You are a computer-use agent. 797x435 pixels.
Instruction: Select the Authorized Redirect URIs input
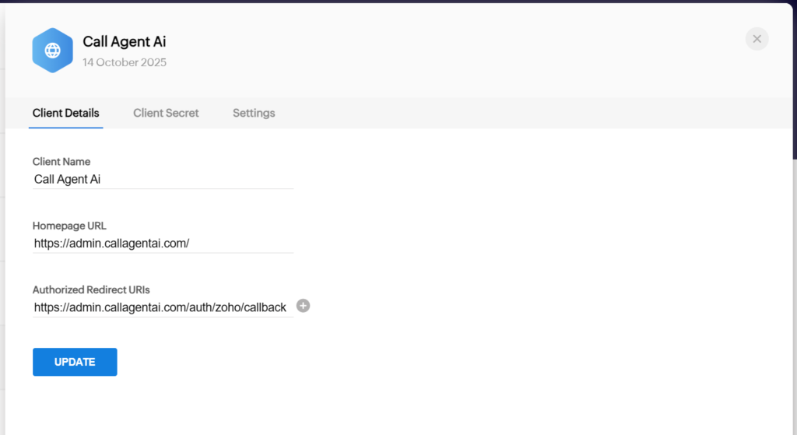(160, 307)
